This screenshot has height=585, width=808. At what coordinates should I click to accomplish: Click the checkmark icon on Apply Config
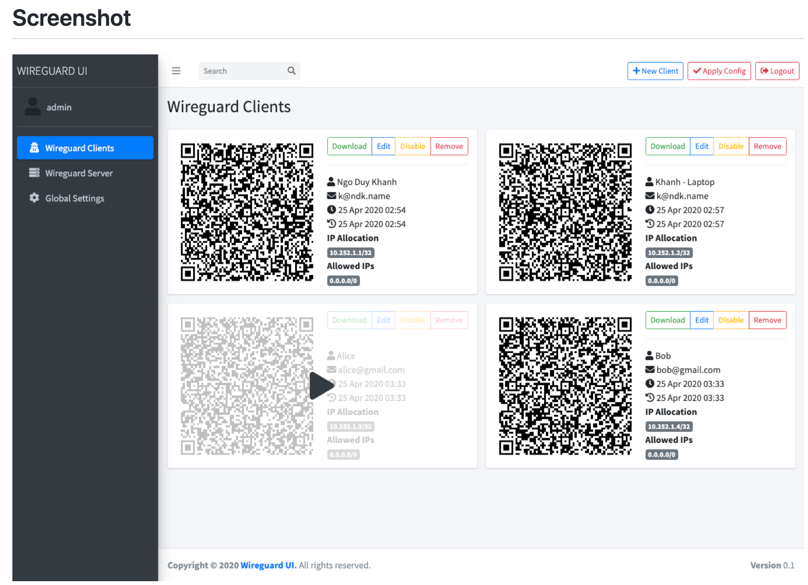tap(697, 71)
